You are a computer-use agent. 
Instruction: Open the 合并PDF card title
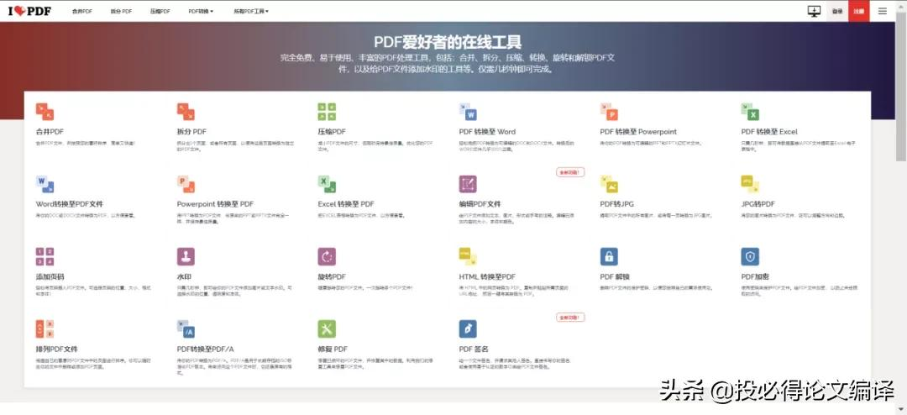[50, 131]
